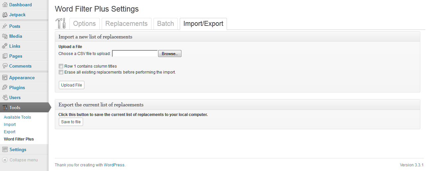Check Erase all existing replacements option
The width and height of the screenshot is (430, 171).
61,72
